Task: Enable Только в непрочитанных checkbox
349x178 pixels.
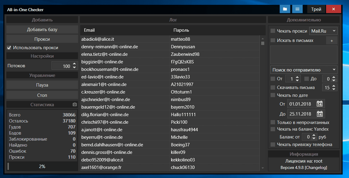Action: (273, 123)
